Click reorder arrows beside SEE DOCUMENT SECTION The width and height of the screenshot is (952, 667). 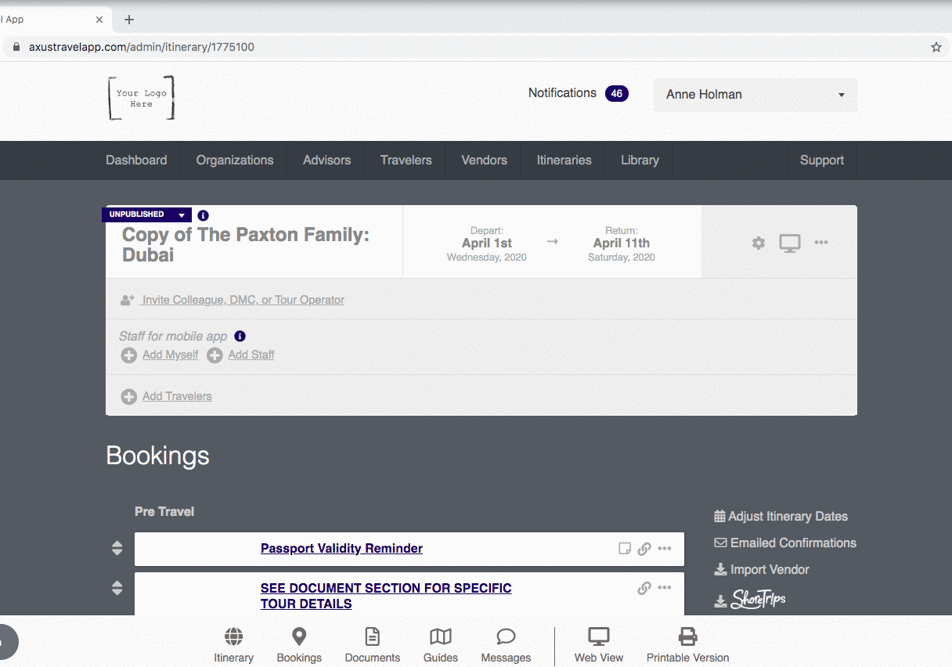117,588
